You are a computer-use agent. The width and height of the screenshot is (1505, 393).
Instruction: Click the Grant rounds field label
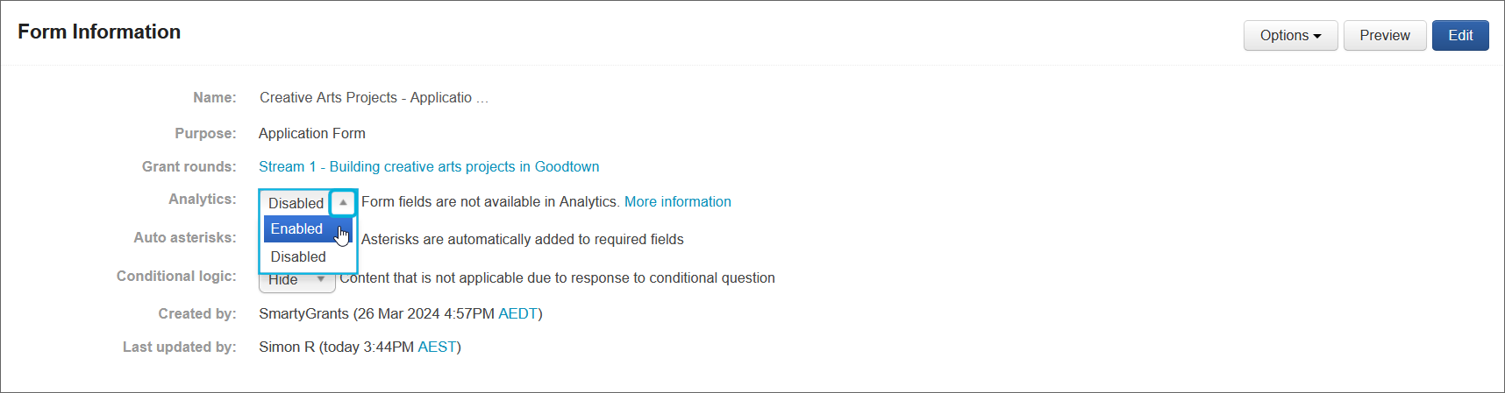pyautogui.click(x=189, y=166)
